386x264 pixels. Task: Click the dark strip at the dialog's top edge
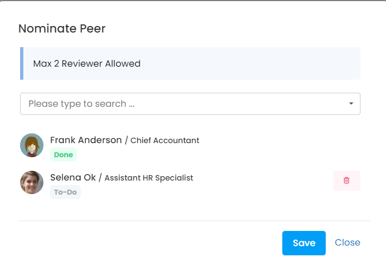[x=193, y=1]
